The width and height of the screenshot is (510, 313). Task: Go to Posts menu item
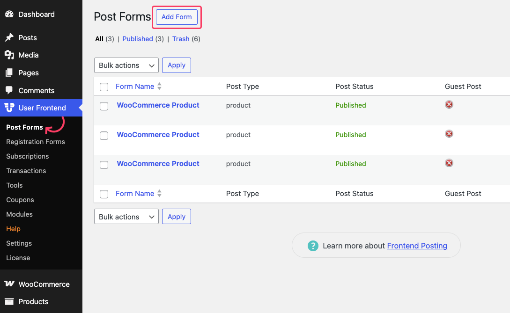pyautogui.click(x=28, y=38)
